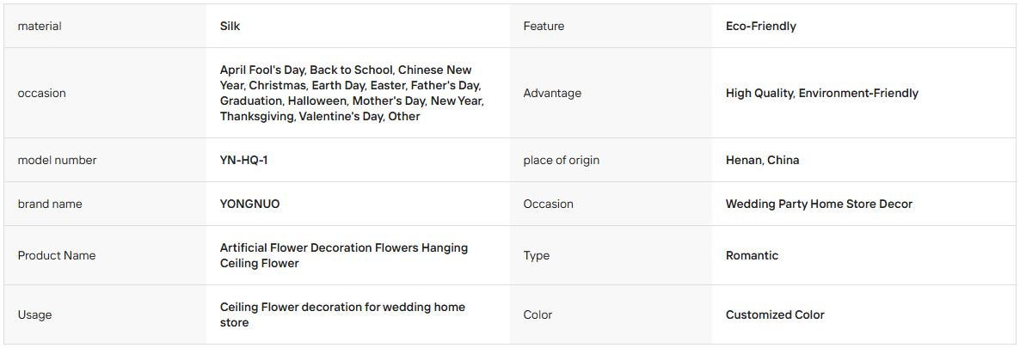Click the 'brand name' label
This screenshot has height=348, width=1020.
coord(50,204)
